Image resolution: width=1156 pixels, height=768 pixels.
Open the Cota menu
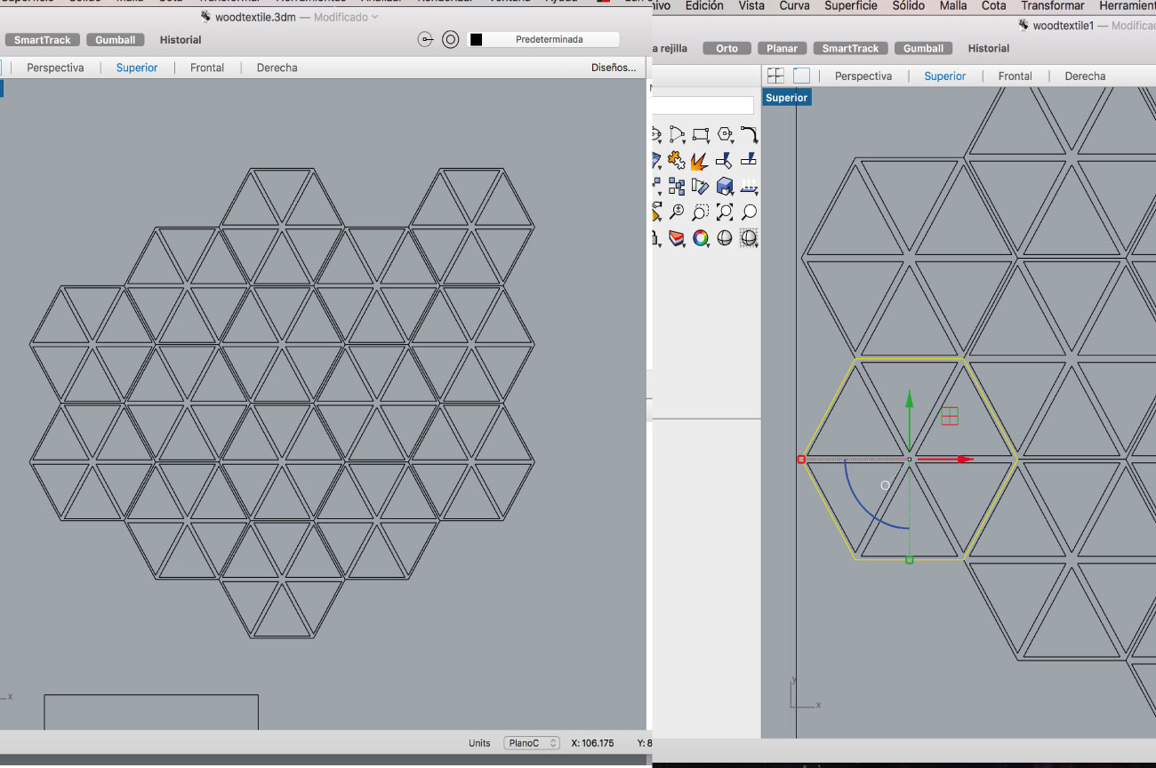click(x=994, y=5)
